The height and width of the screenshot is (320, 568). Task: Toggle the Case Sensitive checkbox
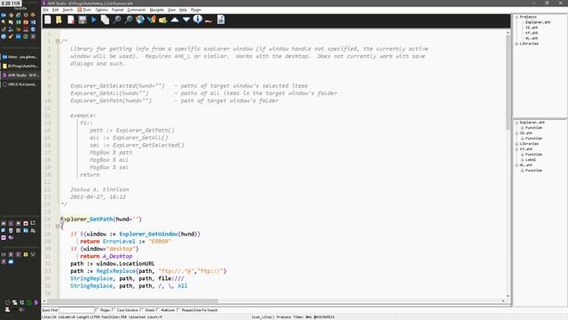coord(114,310)
